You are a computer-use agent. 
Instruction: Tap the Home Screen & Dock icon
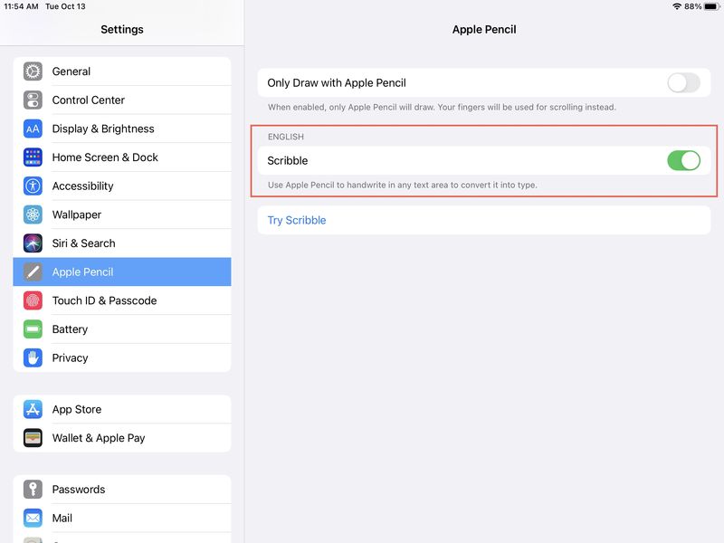click(x=33, y=157)
